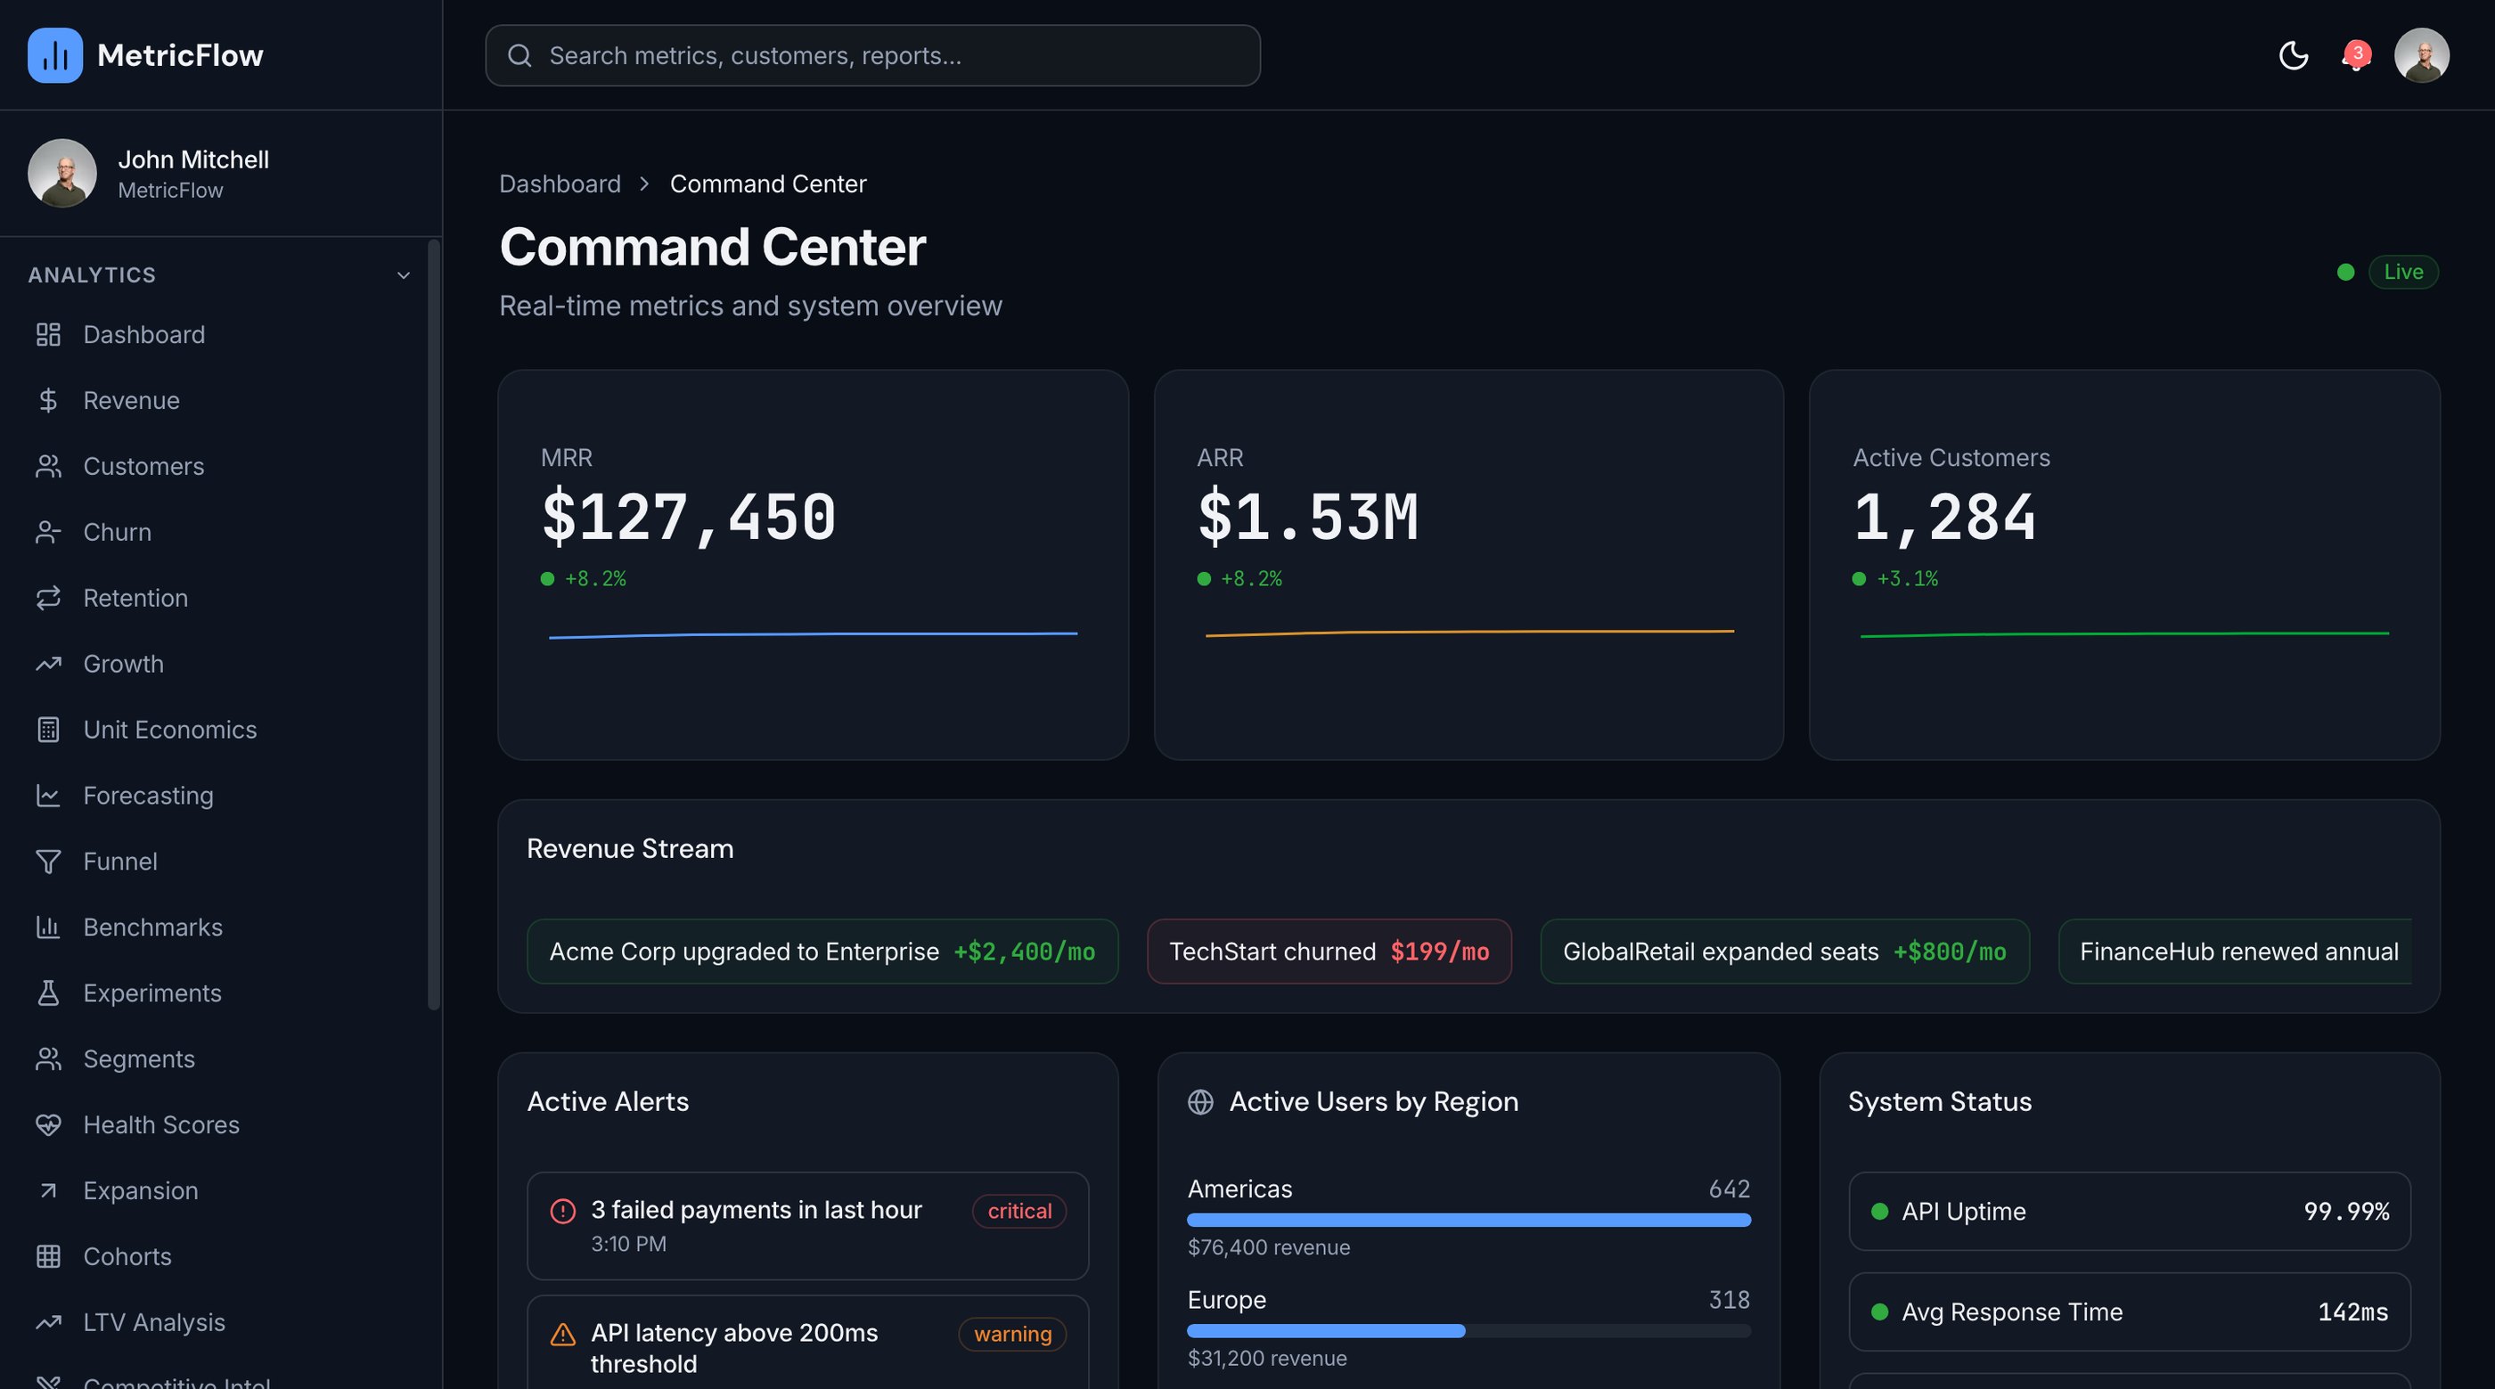2495x1389 pixels.
Task: Click '$31,200 revenue' text under Europe
Action: (1267, 1359)
